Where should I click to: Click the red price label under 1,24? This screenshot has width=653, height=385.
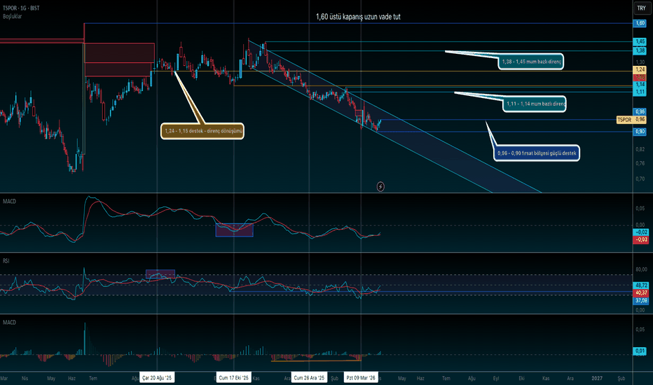640,77
